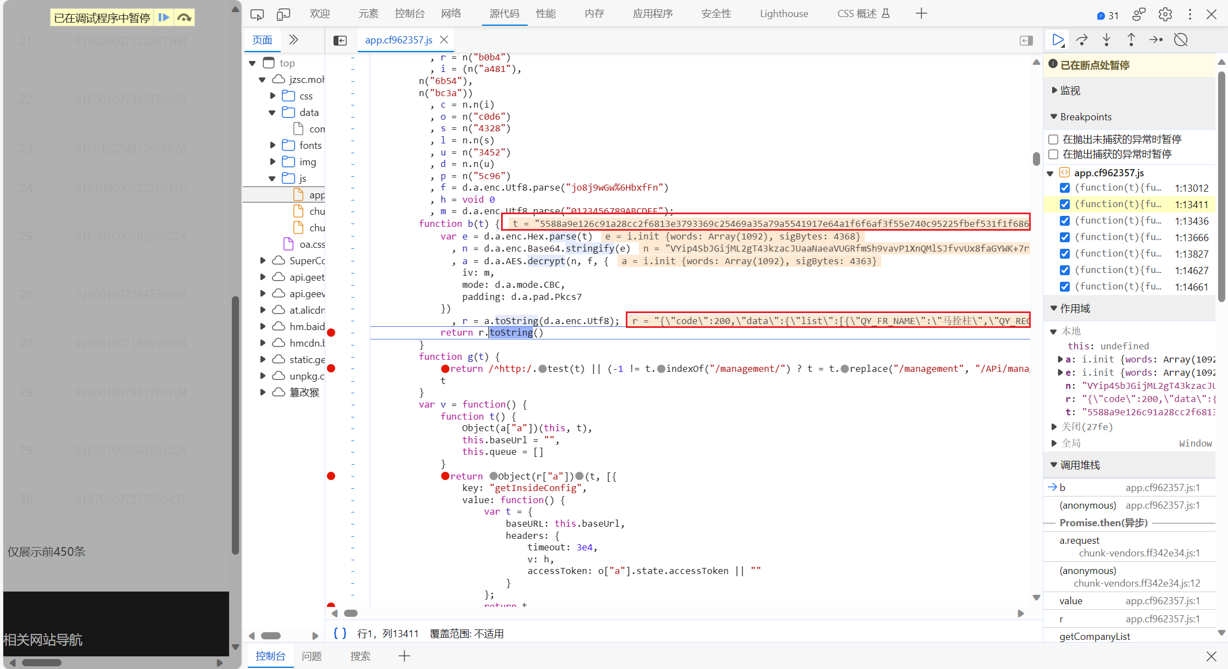Uncheck breakpoint at 1:13012
This screenshot has width=1228, height=669.
click(1065, 188)
